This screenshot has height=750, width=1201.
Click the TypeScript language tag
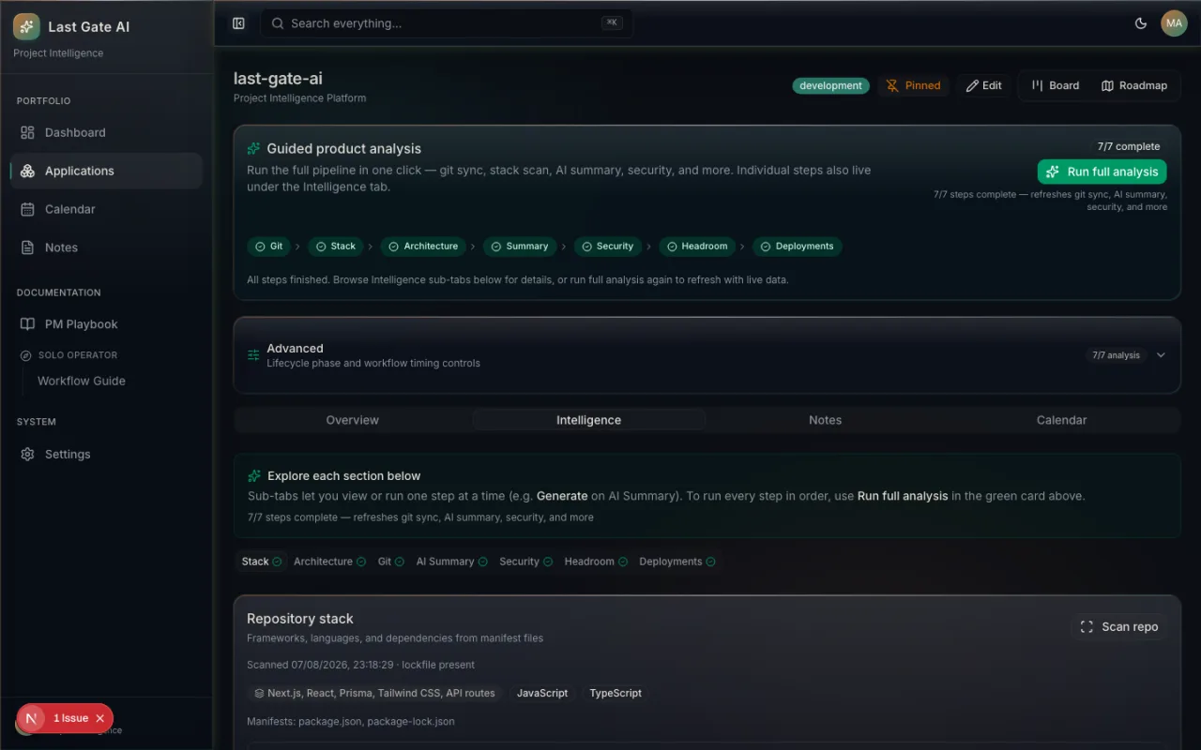(x=616, y=694)
